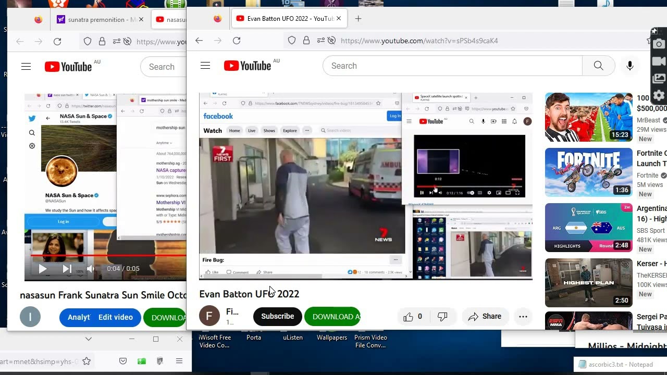Image resolution: width=667 pixels, height=375 pixels.
Task: Click the green DOWNLOAD AS button next to Subscribe
Action: pyautogui.click(x=332, y=316)
